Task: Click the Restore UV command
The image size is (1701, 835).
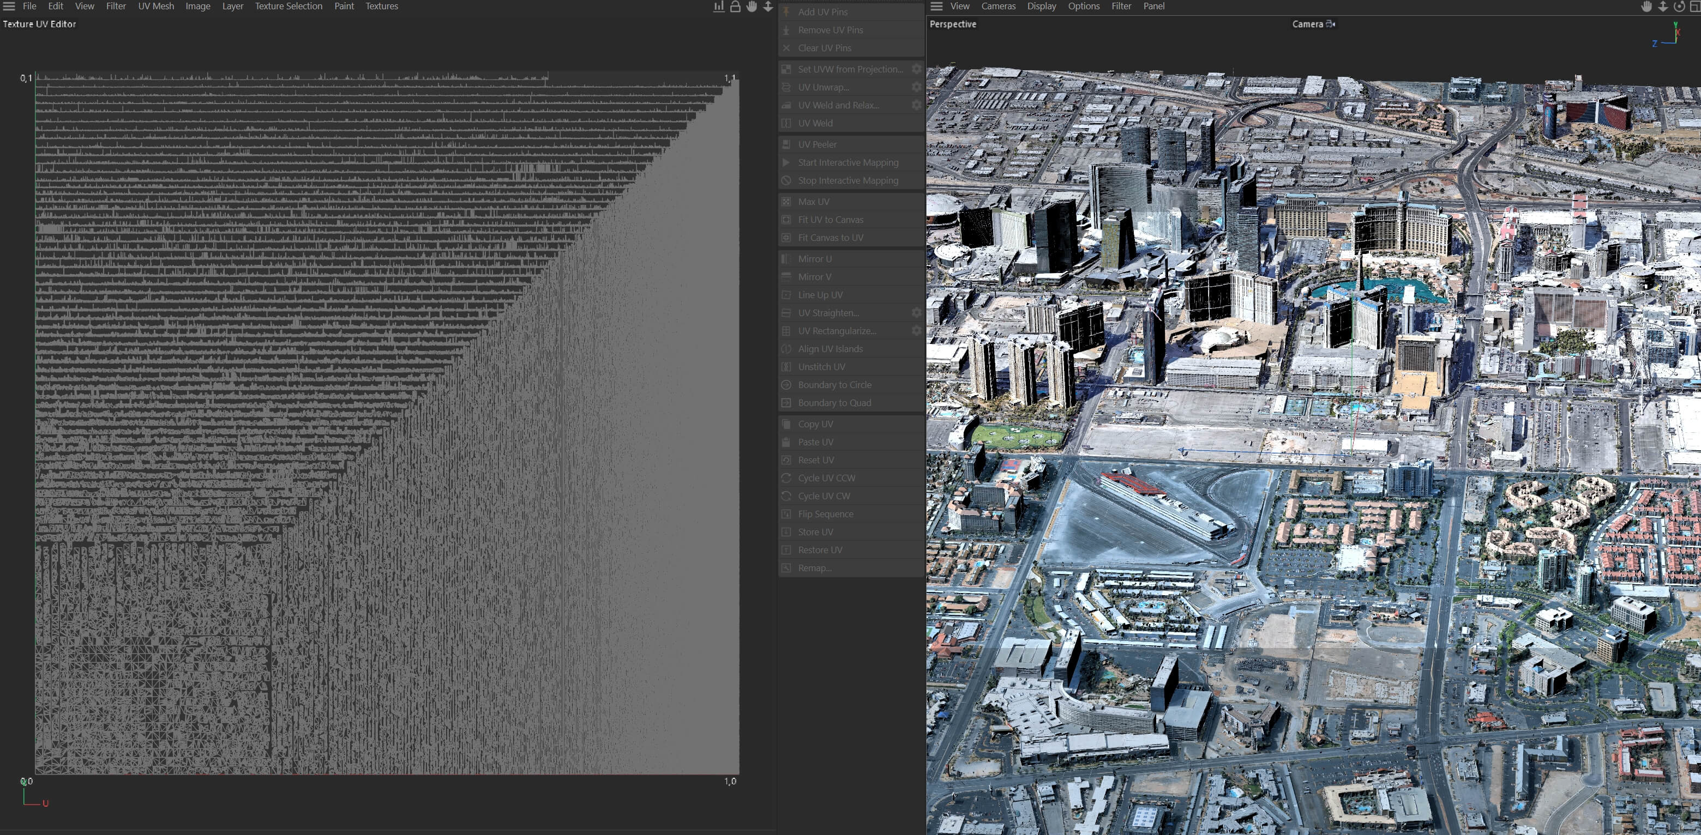Action: tap(851, 550)
